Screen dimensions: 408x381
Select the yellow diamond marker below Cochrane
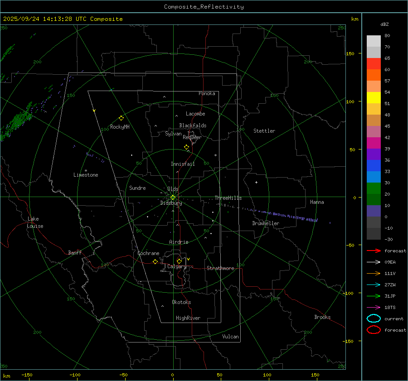pos(155,262)
